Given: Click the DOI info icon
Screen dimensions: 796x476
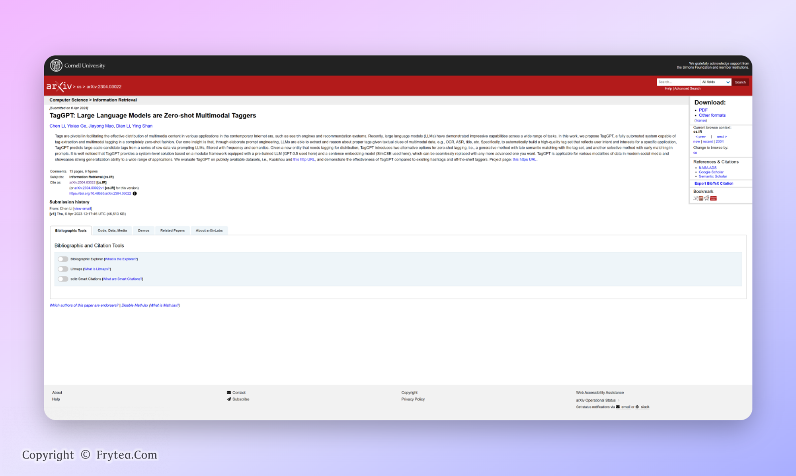Looking at the screenshot, I should [x=135, y=193].
